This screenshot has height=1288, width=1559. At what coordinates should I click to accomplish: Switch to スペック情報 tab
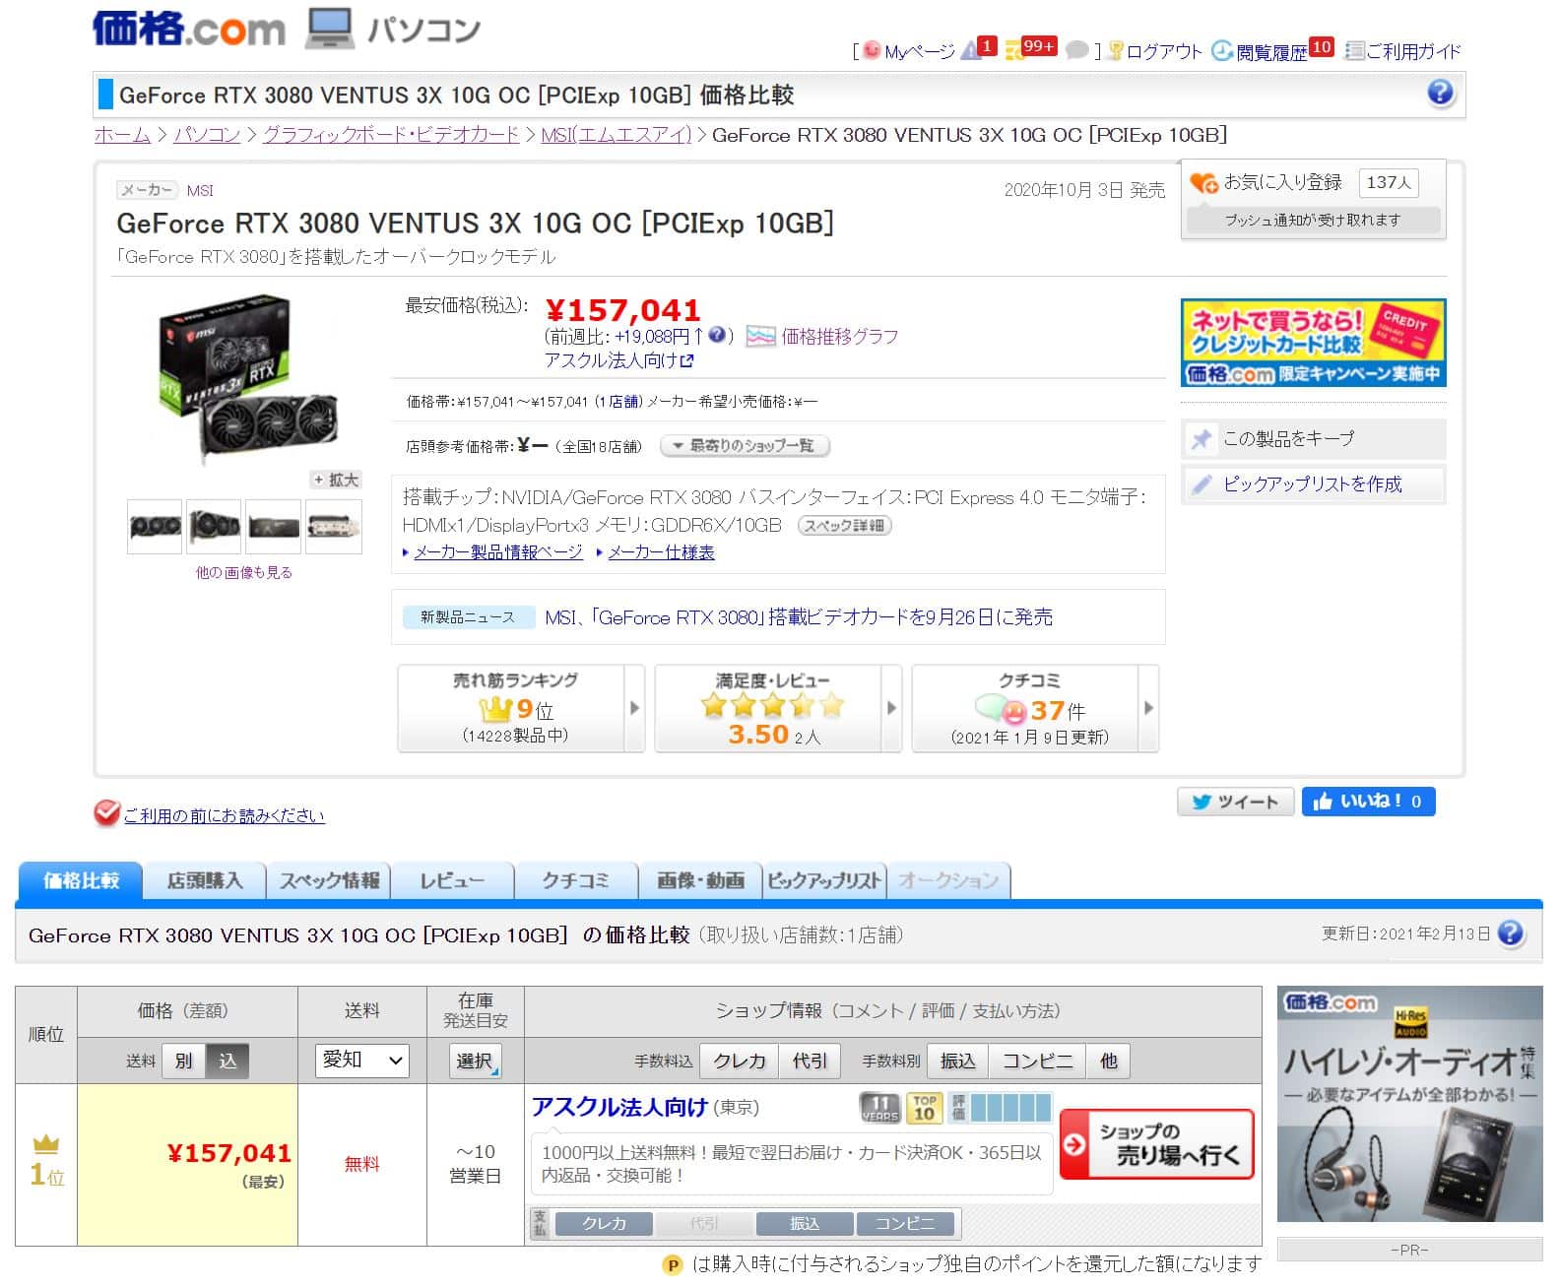[x=330, y=880]
